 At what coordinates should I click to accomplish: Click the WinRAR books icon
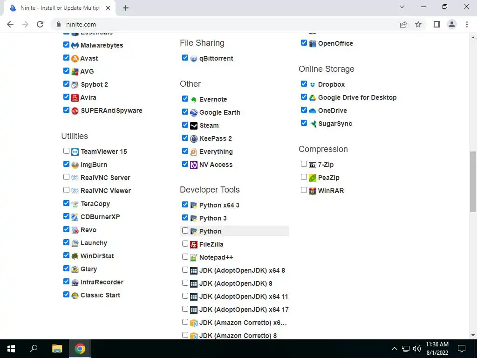[x=313, y=191]
